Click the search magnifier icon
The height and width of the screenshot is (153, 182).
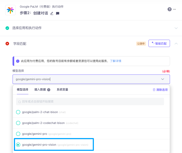click(19, 102)
